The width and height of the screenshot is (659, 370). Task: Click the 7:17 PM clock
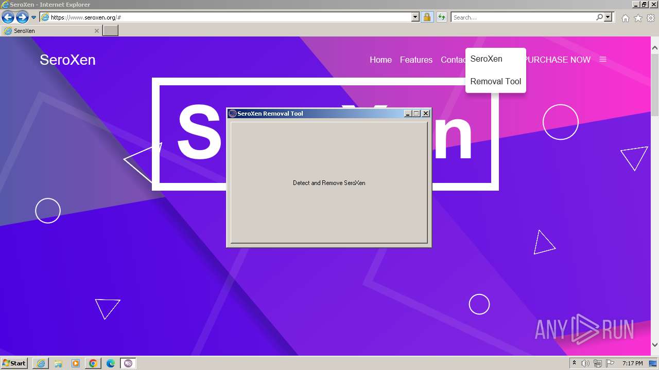click(x=632, y=363)
